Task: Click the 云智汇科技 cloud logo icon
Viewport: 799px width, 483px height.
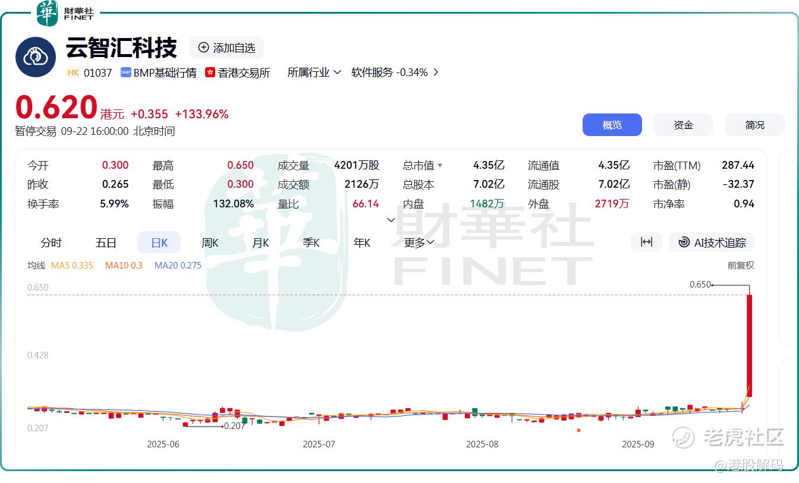Action: click(36, 57)
